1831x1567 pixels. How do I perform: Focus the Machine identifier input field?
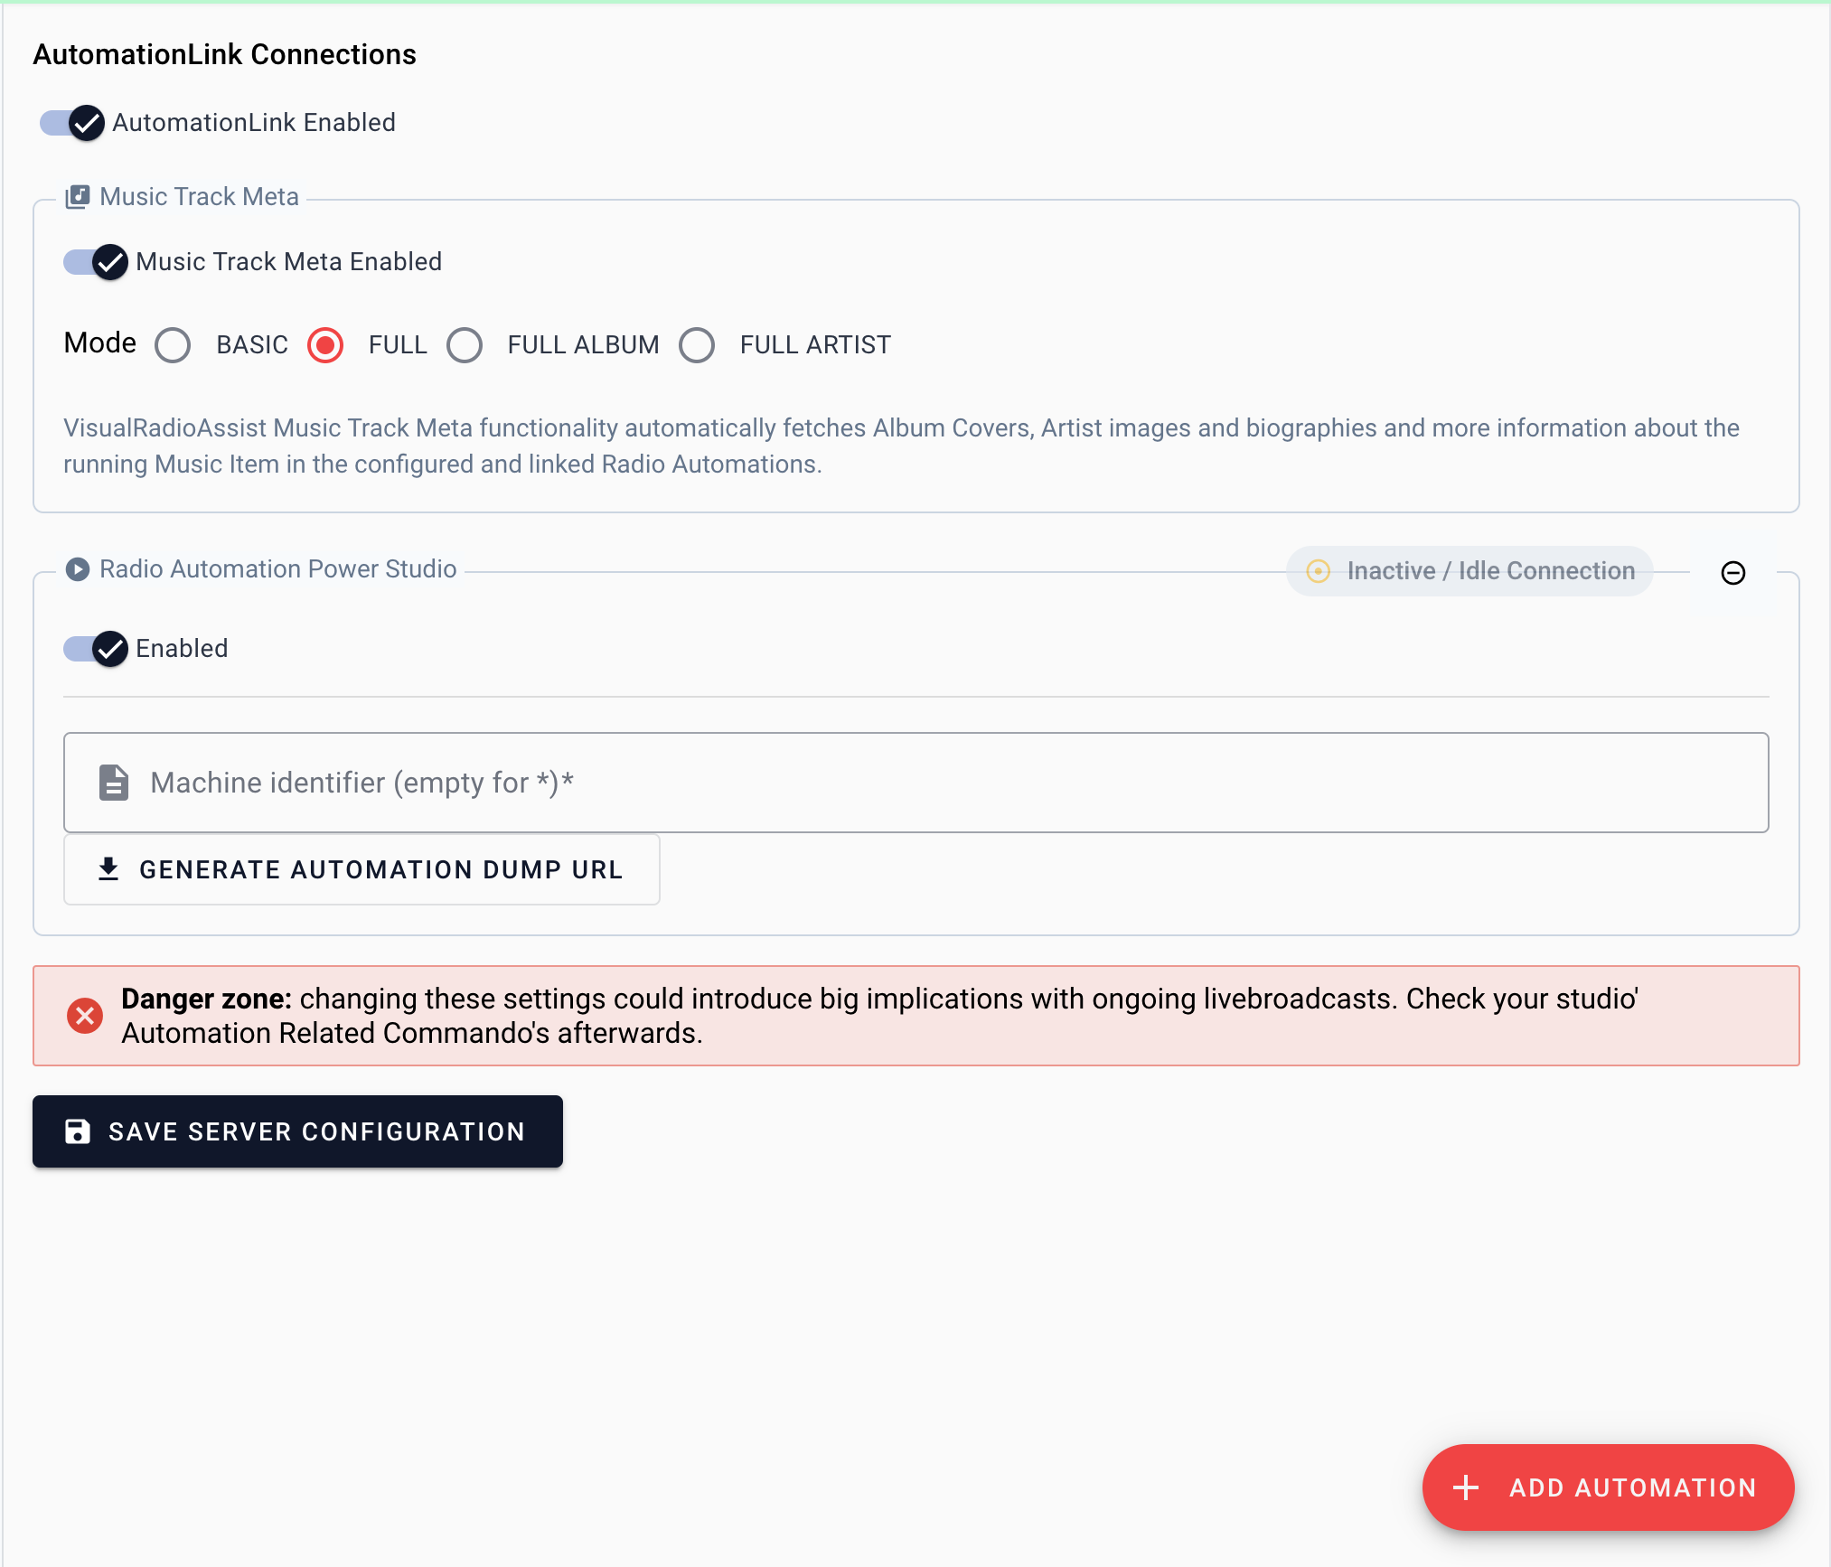tap(916, 783)
